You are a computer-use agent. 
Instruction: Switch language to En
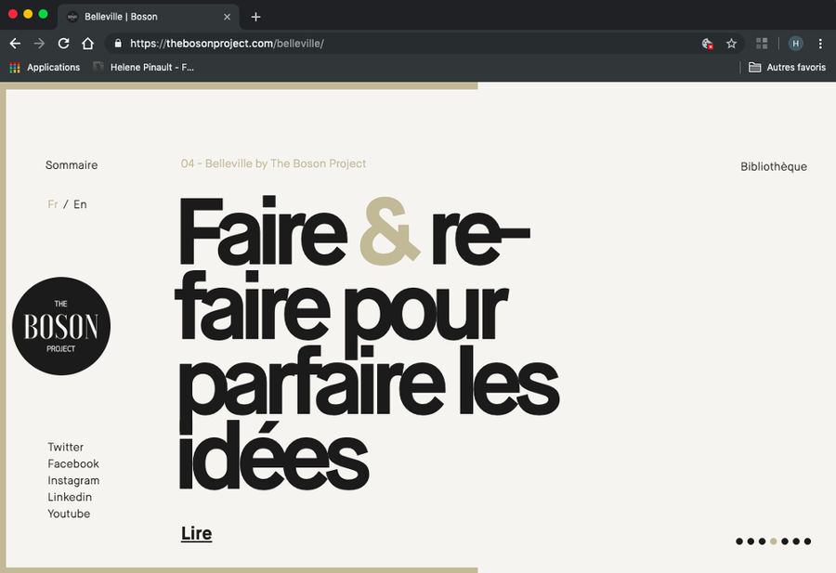coord(80,204)
